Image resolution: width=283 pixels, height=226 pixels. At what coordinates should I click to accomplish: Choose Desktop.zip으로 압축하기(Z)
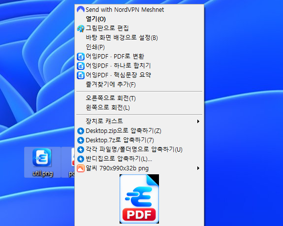[139, 130]
